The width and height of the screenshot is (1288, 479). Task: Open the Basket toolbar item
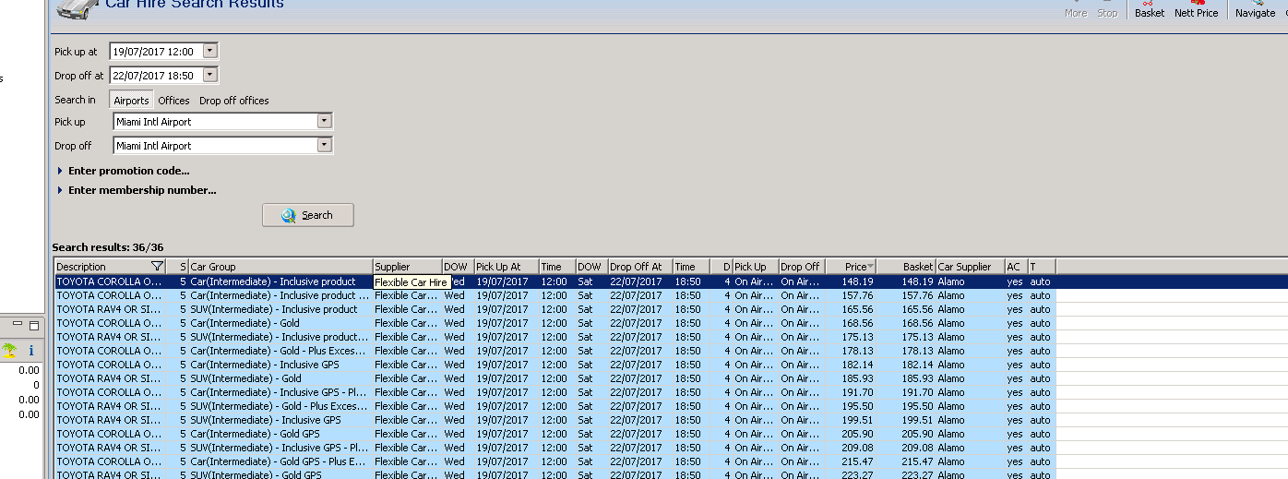click(x=1150, y=9)
